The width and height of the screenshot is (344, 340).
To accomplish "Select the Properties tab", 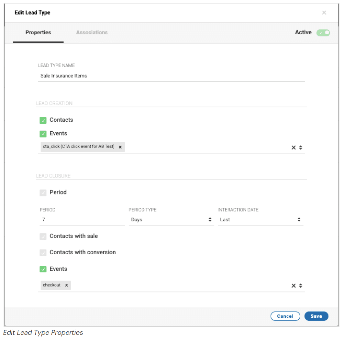I will tap(38, 32).
